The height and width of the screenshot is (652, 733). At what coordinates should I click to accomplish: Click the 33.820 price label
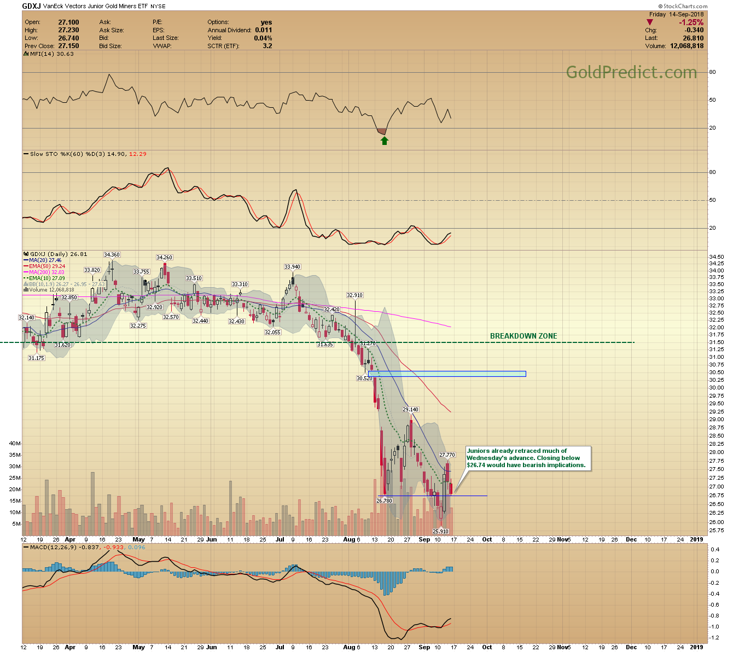tap(92, 270)
